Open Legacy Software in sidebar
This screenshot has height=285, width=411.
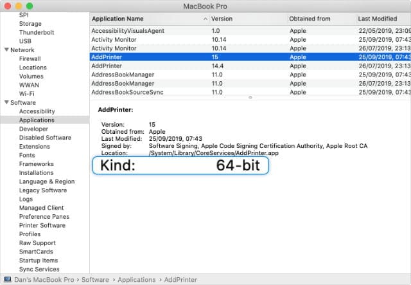pos(42,190)
